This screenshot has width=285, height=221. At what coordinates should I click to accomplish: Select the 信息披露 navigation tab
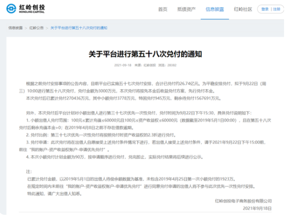(x=214, y=9)
